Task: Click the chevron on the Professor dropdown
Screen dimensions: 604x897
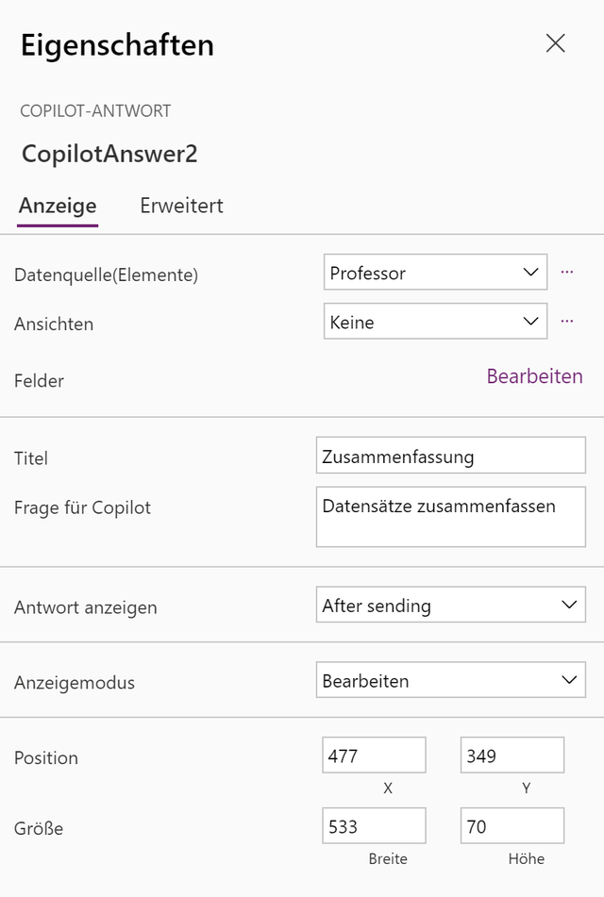Action: point(529,272)
